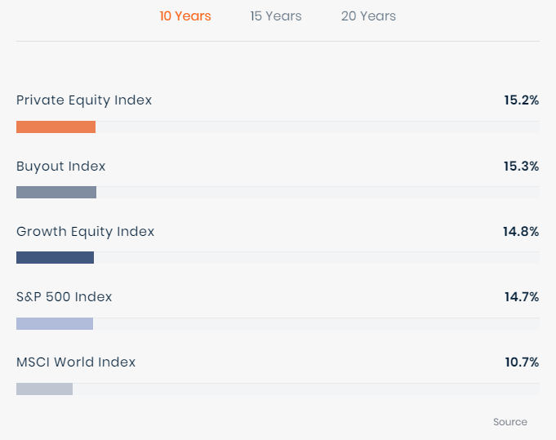
Task: Click the Buyout Index label
Action: [x=61, y=167]
